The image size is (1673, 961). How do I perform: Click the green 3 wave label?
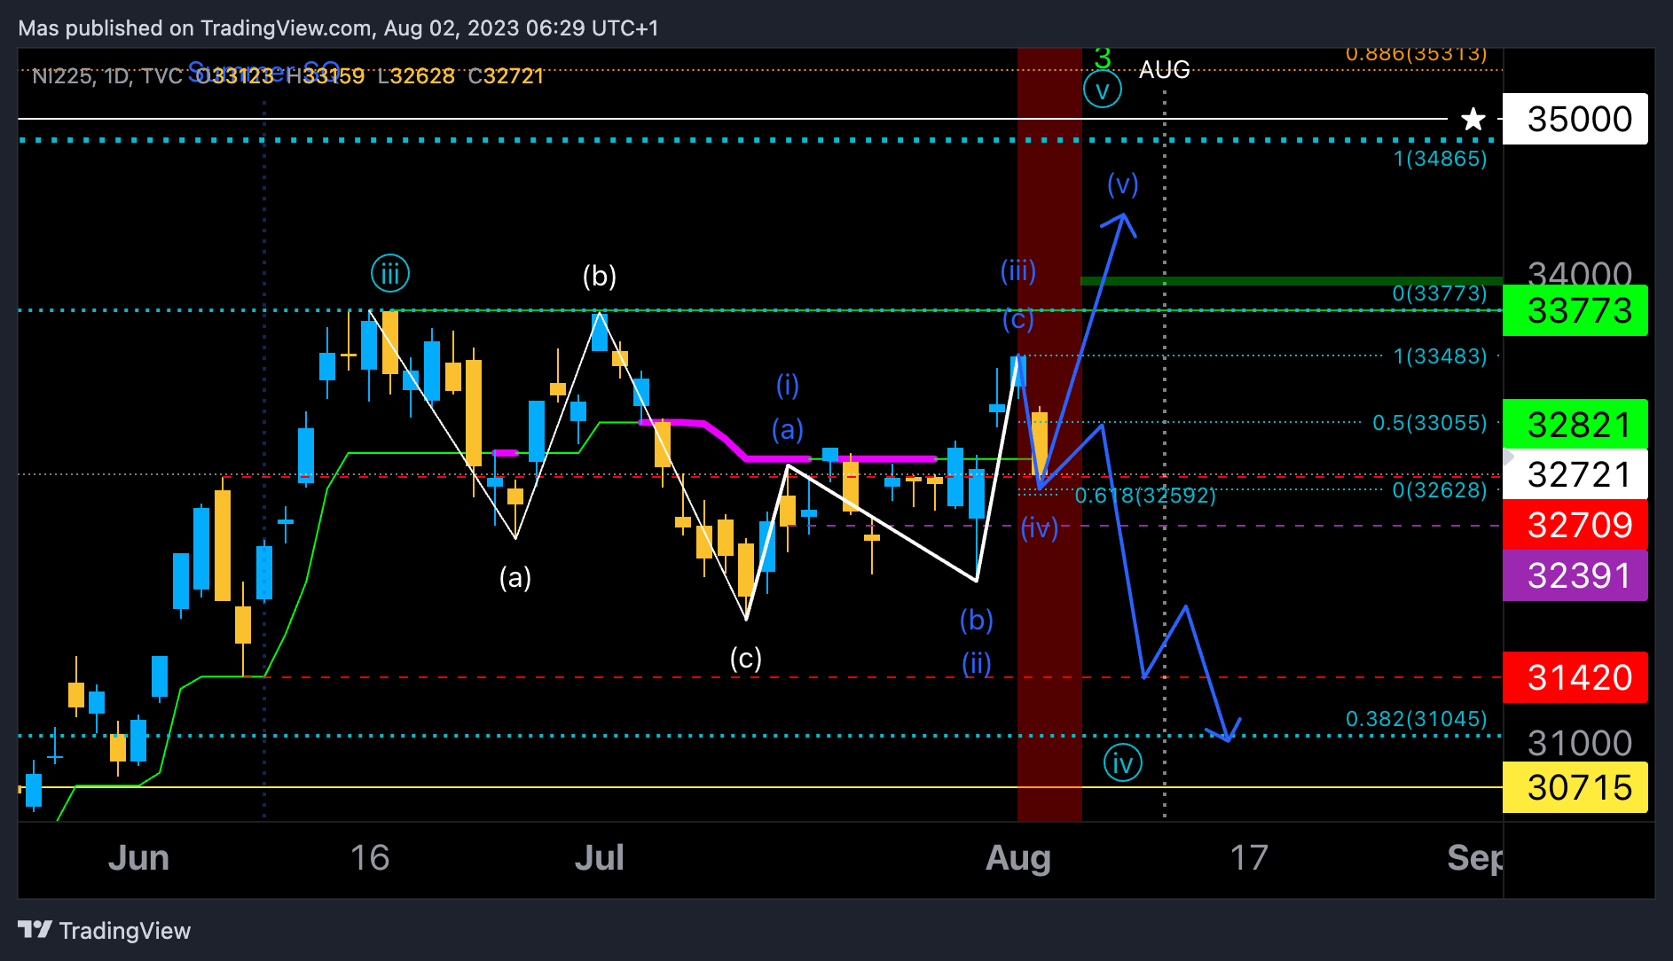[1103, 59]
